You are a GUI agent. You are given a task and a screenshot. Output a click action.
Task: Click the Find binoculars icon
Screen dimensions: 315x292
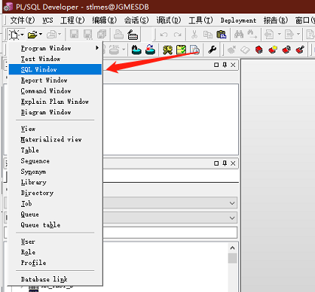click(239, 35)
